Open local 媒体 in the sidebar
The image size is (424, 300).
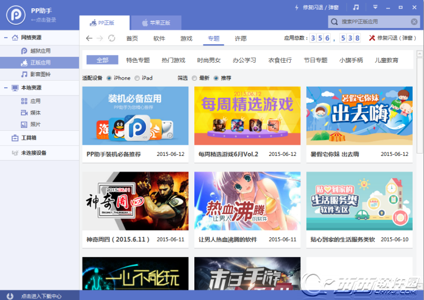(x=39, y=113)
